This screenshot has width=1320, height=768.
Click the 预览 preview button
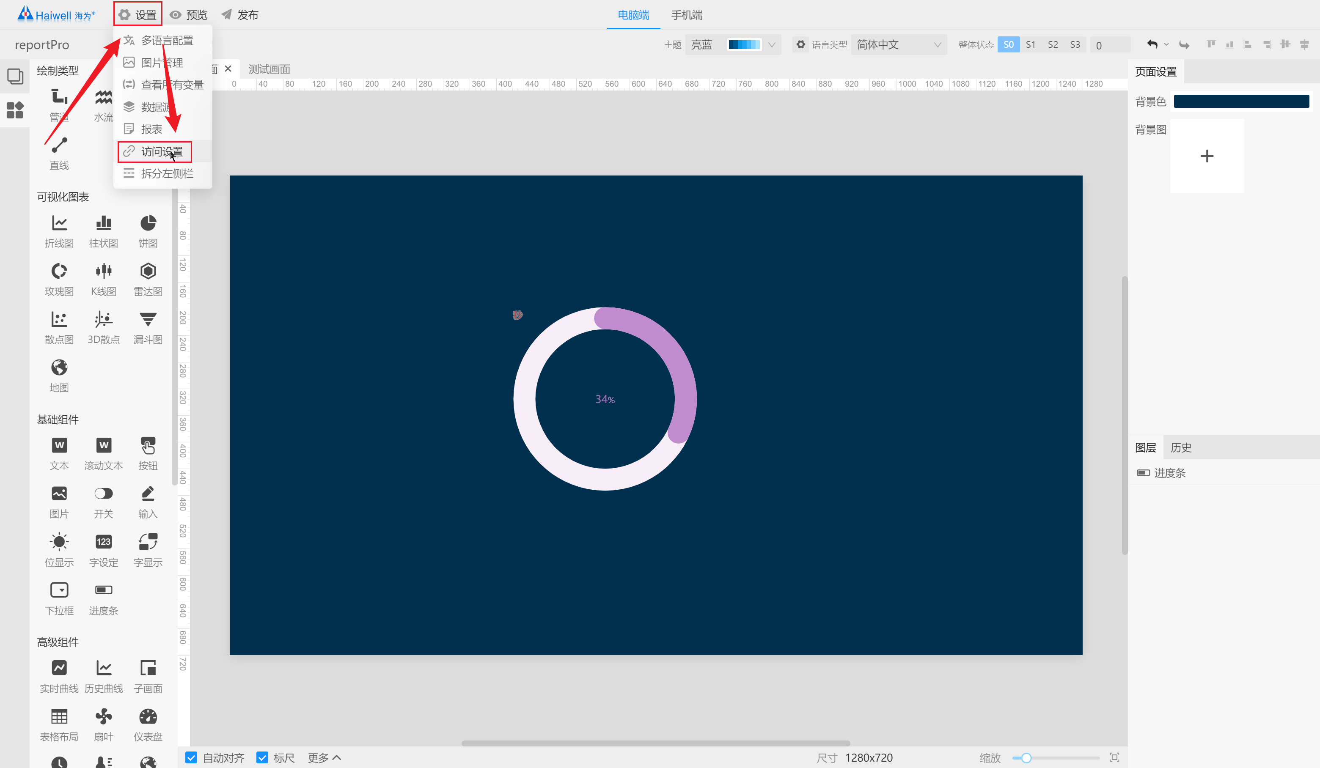[x=189, y=15]
